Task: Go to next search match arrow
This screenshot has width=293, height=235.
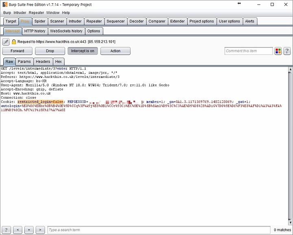Action: [x=40, y=230]
